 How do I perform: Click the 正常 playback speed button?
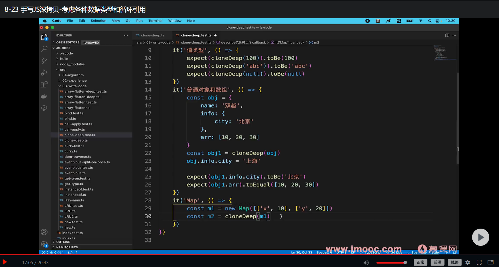[x=421, y=262]
